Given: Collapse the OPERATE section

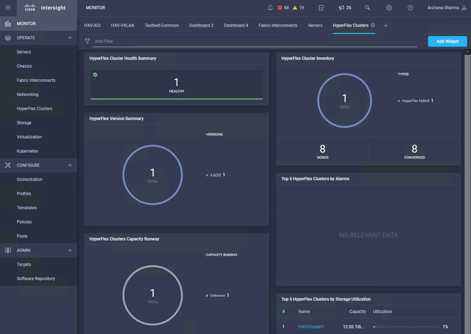Looking at the screenshot, I should point(70,38).
